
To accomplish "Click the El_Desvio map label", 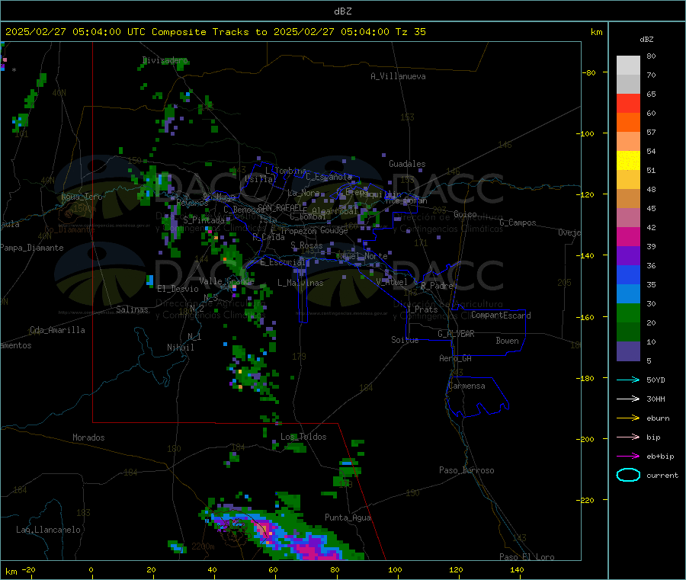I will [x=178, y=289].
